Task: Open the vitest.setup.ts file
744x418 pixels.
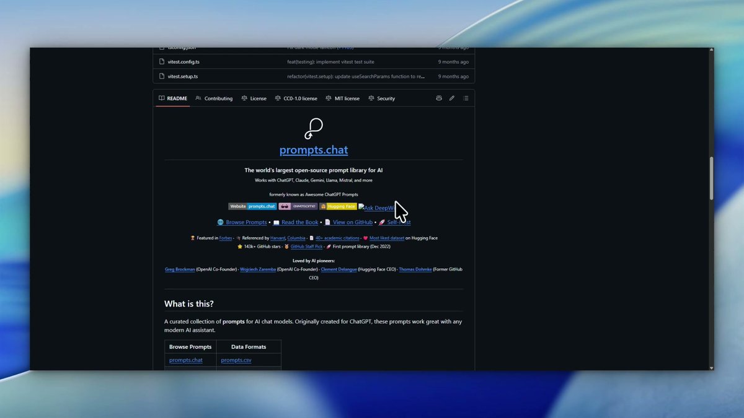Action: coord(183,76)
